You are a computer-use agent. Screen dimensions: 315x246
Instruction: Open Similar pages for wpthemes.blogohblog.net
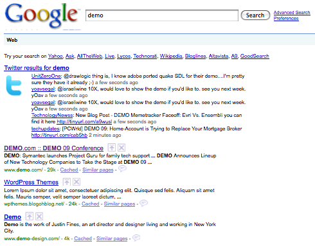(120, 204)
